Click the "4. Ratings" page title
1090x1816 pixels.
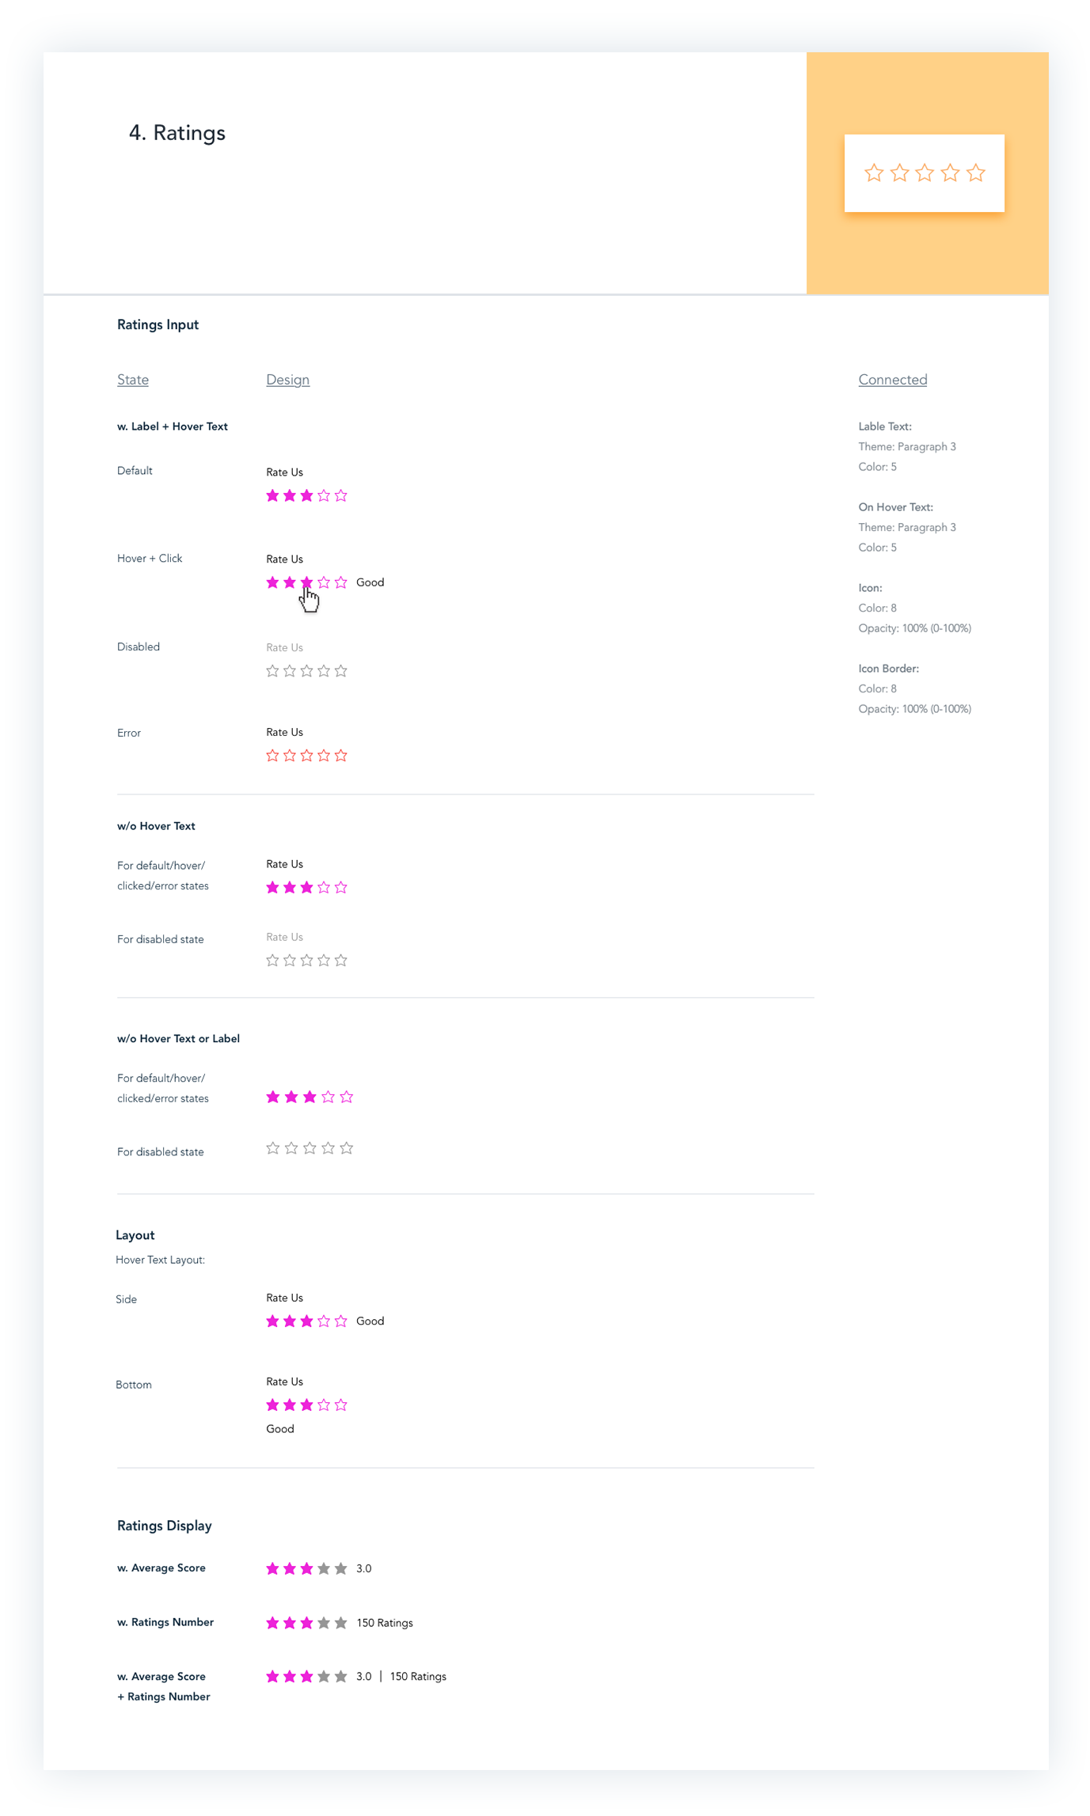[177, 133]
